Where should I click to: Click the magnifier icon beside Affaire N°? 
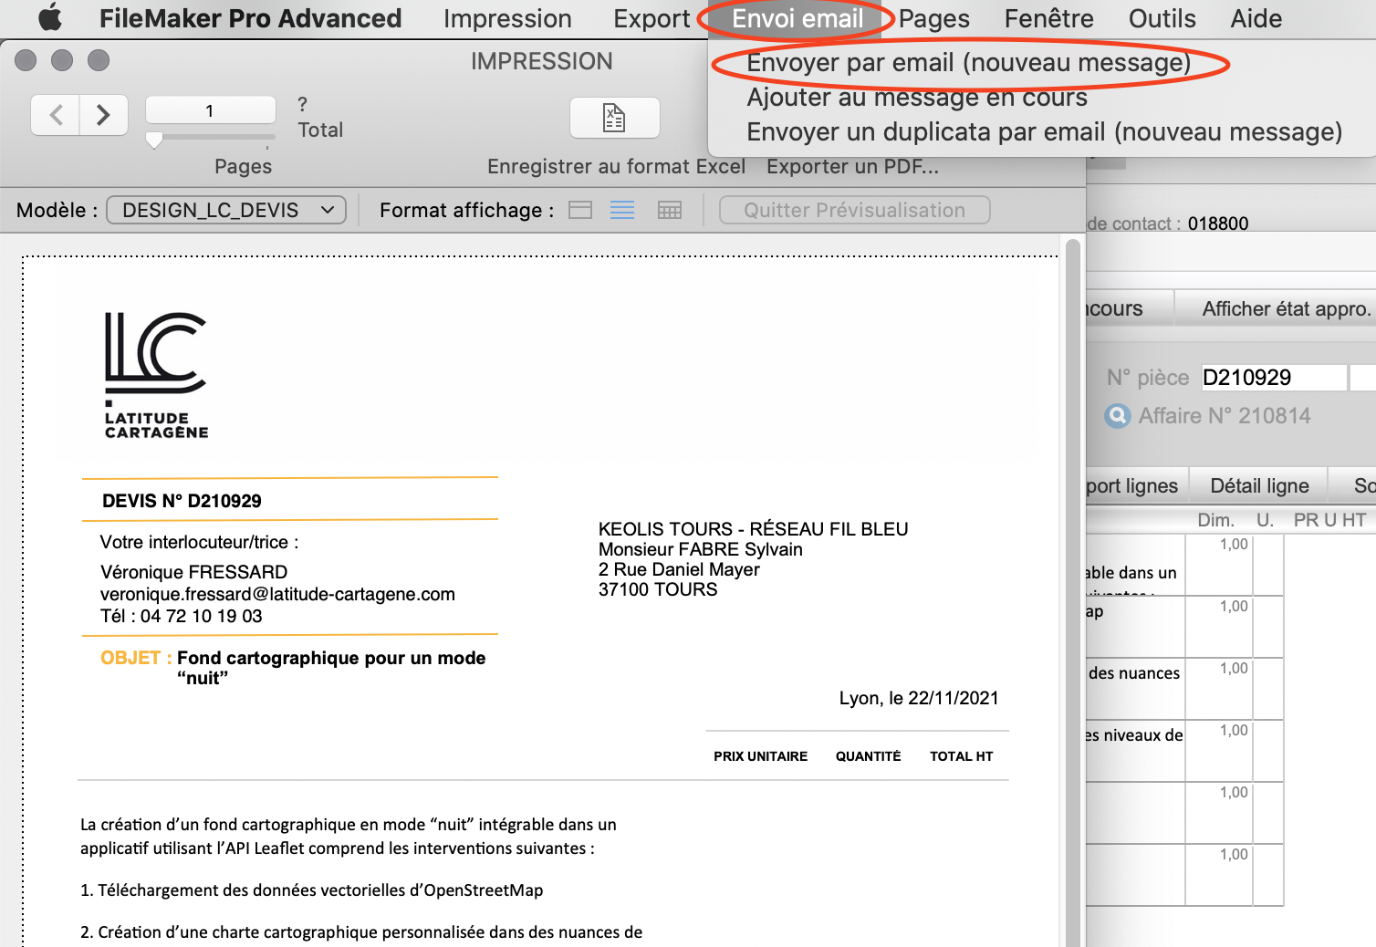tap(1117, 416)
